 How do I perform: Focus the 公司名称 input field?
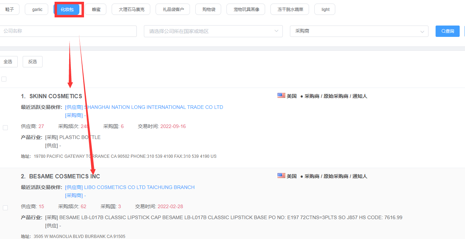68,31
